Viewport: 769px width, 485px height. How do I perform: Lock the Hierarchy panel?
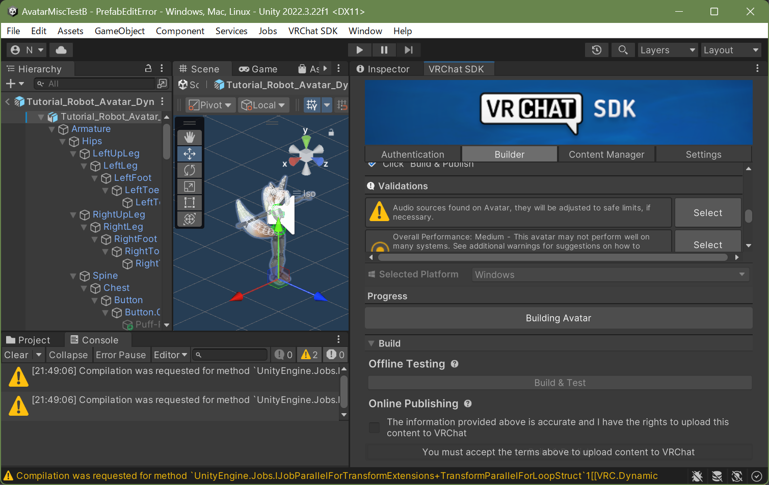(148, 68)
